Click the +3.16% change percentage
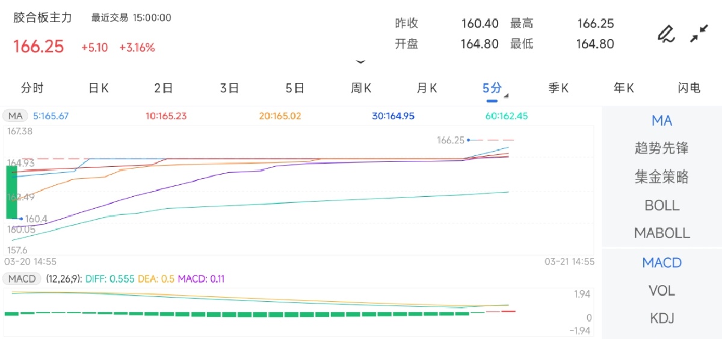The height and width of the screenshot is (339, 722). [x=137, y=47]
